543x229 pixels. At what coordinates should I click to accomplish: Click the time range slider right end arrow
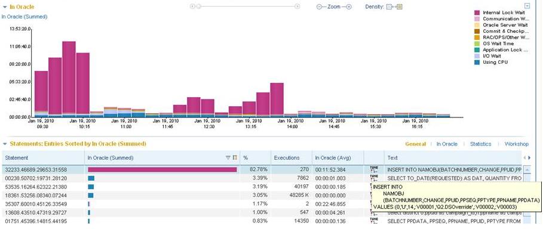pyautogui.click(x=297, y=6)
